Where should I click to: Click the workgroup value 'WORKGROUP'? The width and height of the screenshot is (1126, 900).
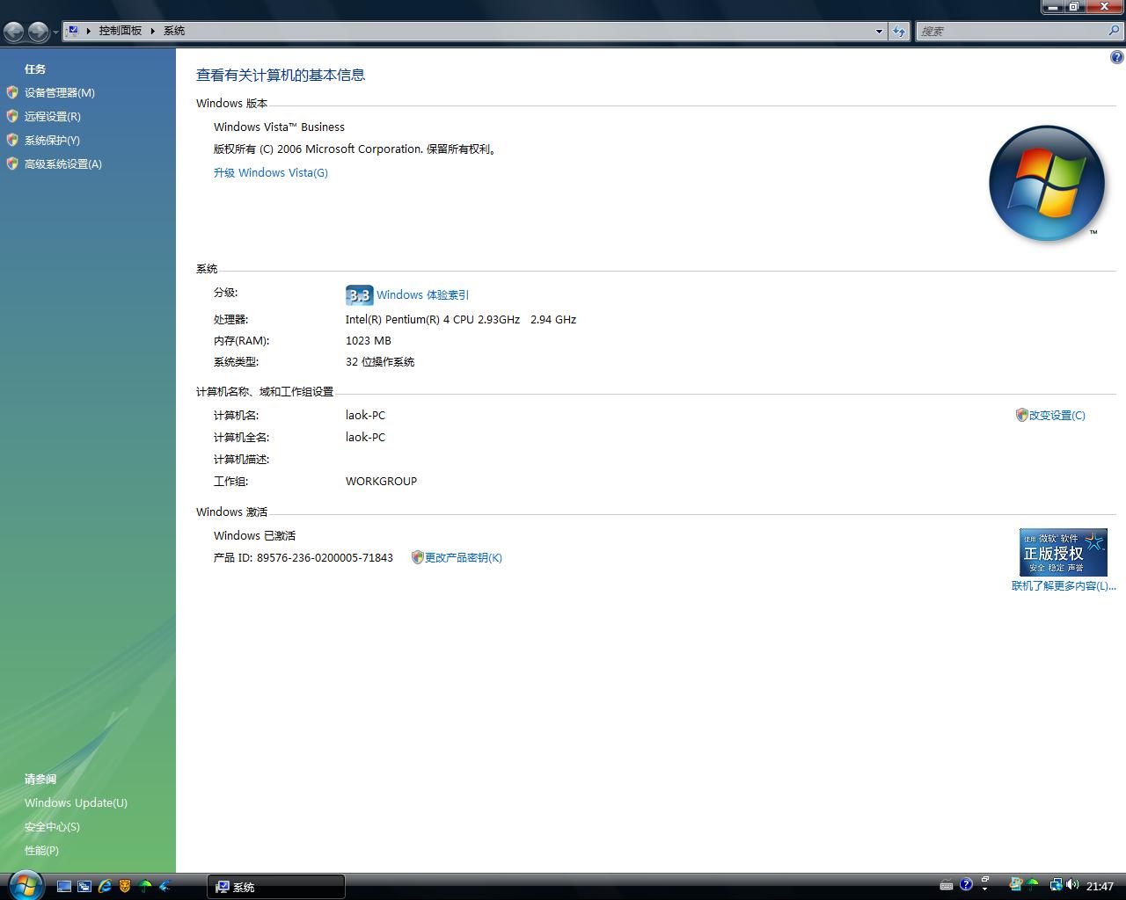382,481
